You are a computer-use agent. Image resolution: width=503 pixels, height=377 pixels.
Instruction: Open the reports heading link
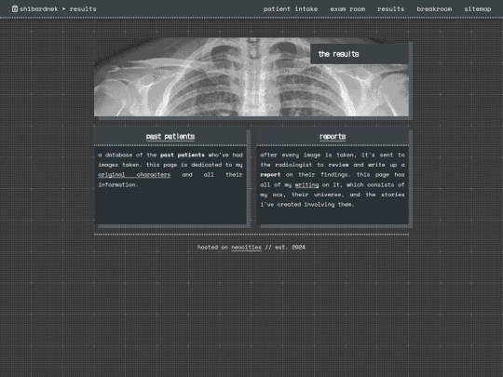pos(333,137)
